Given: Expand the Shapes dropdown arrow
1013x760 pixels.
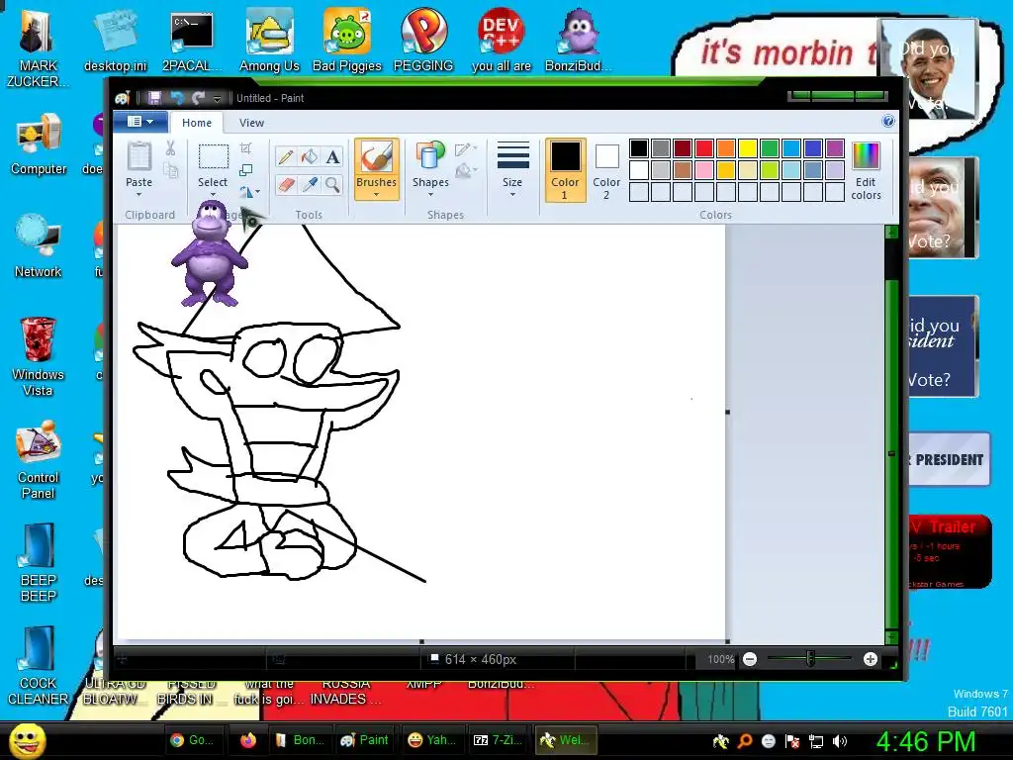Looking at the screenshot, I should pyautogui.click(x=430, y=194).
